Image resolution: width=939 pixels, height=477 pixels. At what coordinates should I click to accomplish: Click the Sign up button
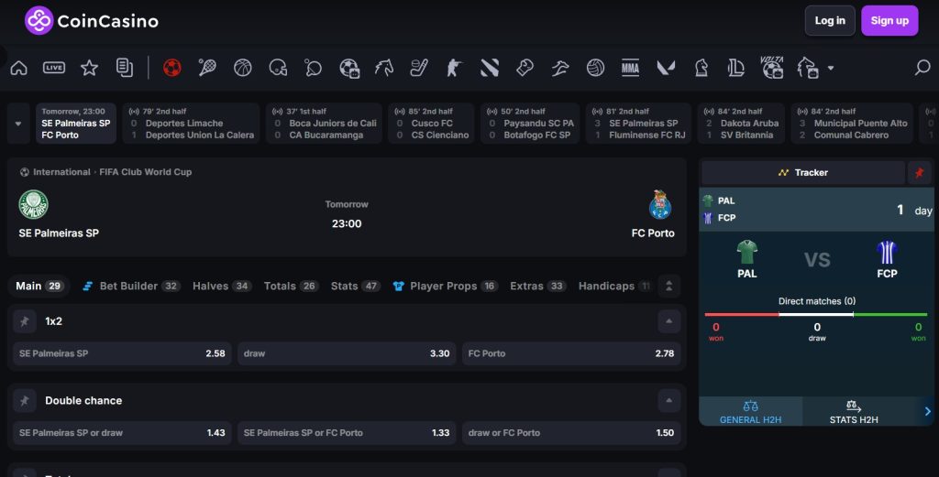[x=889, y=21]
